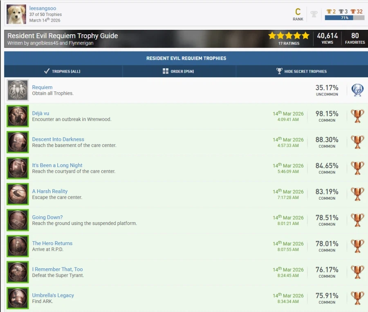Open the leesangsoo profile link
The image size is (368, 312).
pyautogui.click(x=42, y=8)
